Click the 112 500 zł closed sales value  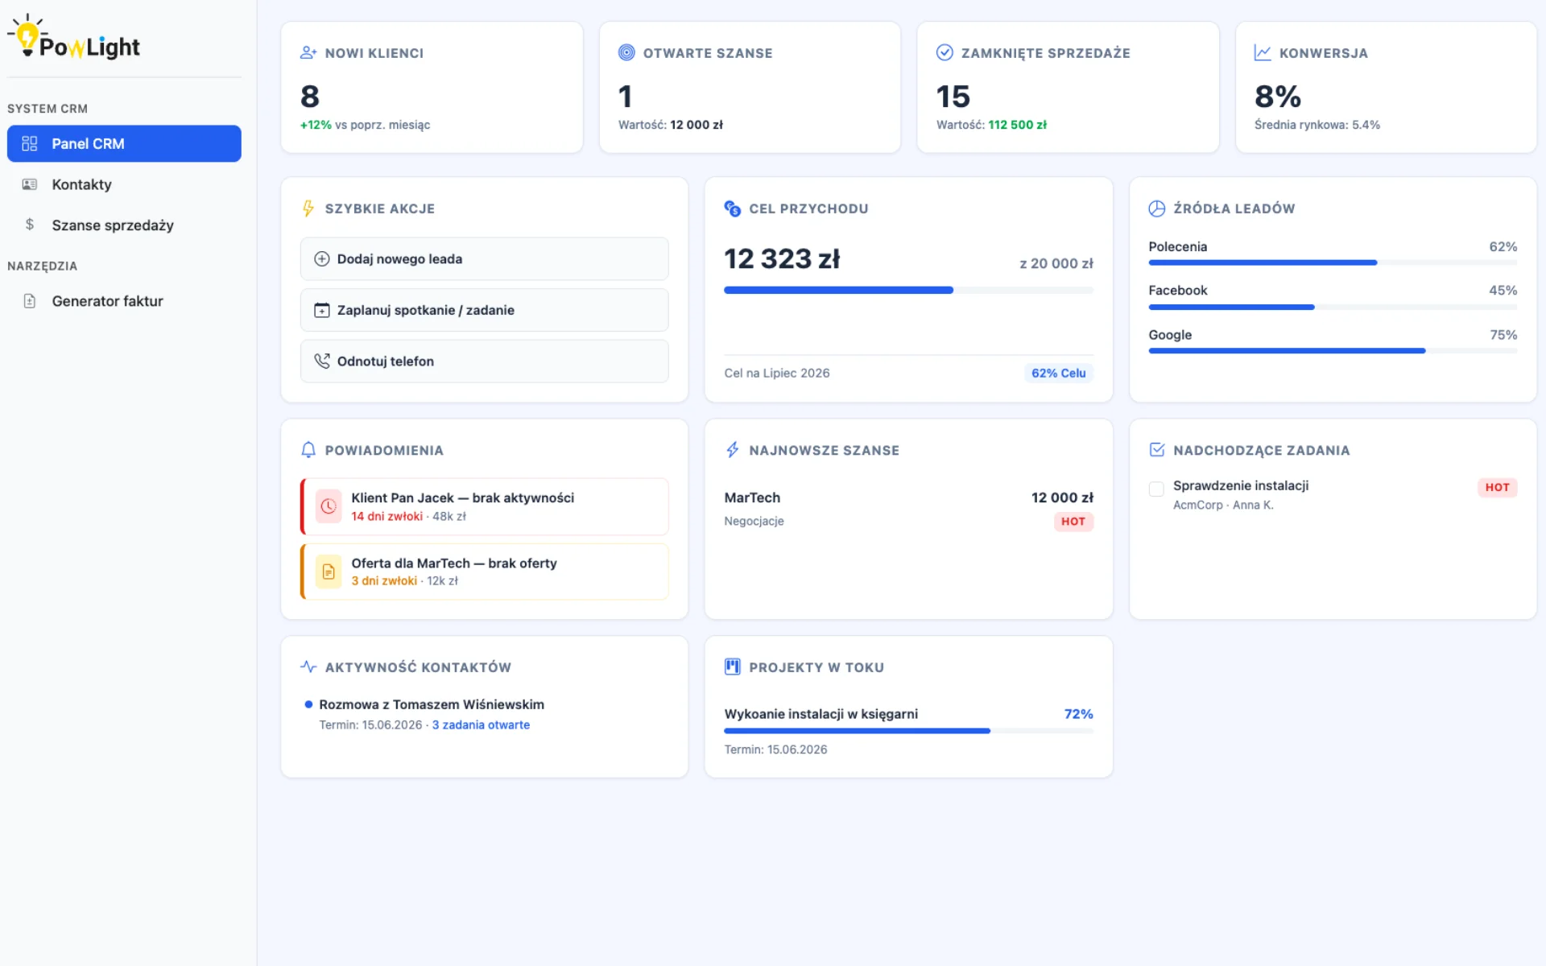[1017, 125]
